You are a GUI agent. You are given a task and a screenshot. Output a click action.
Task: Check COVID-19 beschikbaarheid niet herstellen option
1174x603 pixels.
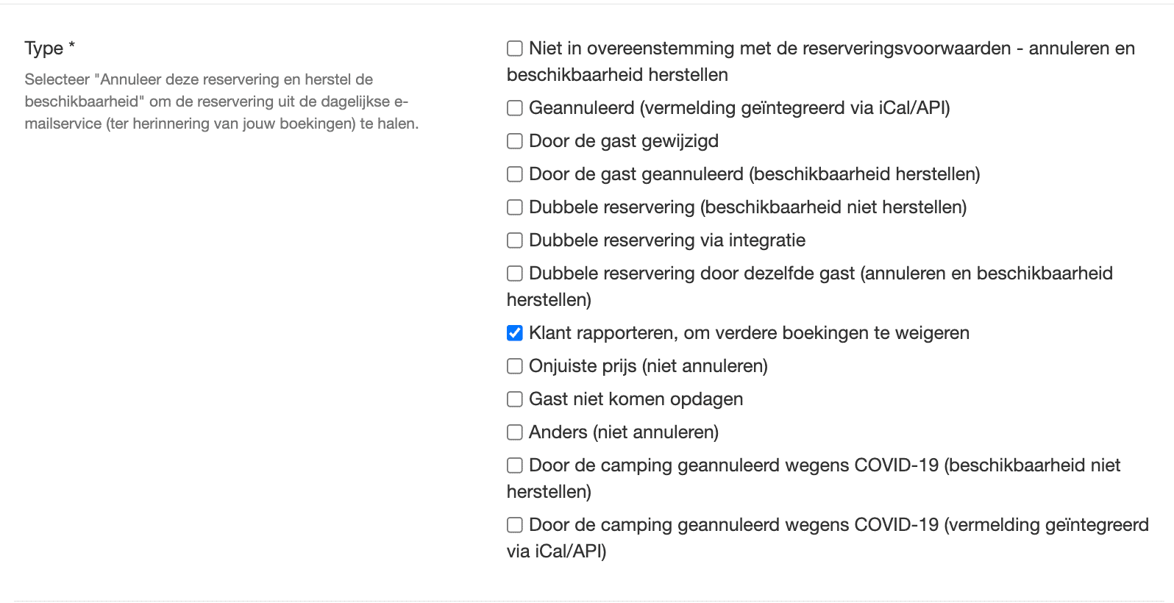(515, 465)
